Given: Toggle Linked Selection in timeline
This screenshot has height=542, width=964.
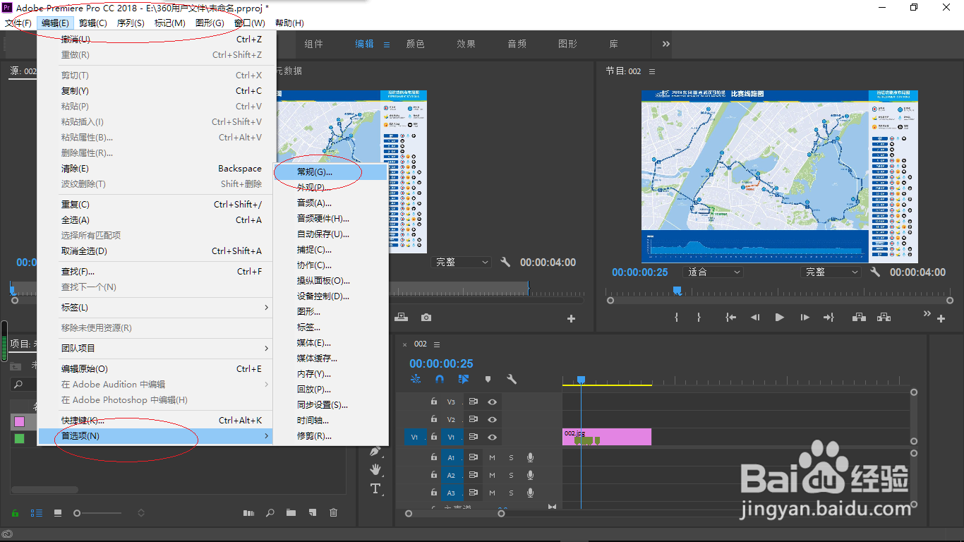Looking at the screenshot, I should tap(464, 379).
